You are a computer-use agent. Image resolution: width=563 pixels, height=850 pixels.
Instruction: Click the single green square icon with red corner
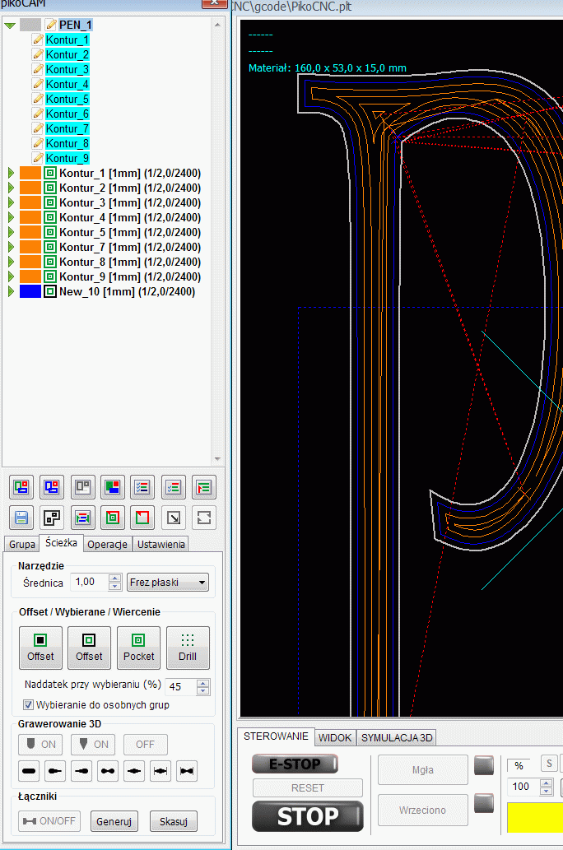pyautogui.click(x=142, y=518)
